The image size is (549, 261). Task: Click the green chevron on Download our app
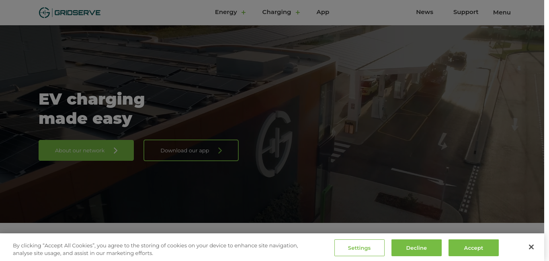tap(220, 150)
